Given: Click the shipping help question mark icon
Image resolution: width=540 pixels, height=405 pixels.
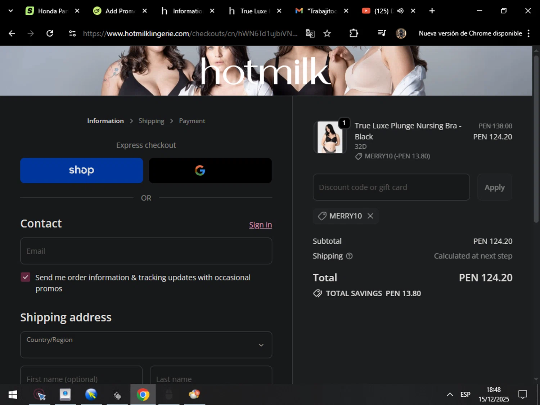Looking at the screenshot, I should tap(349, 256).
